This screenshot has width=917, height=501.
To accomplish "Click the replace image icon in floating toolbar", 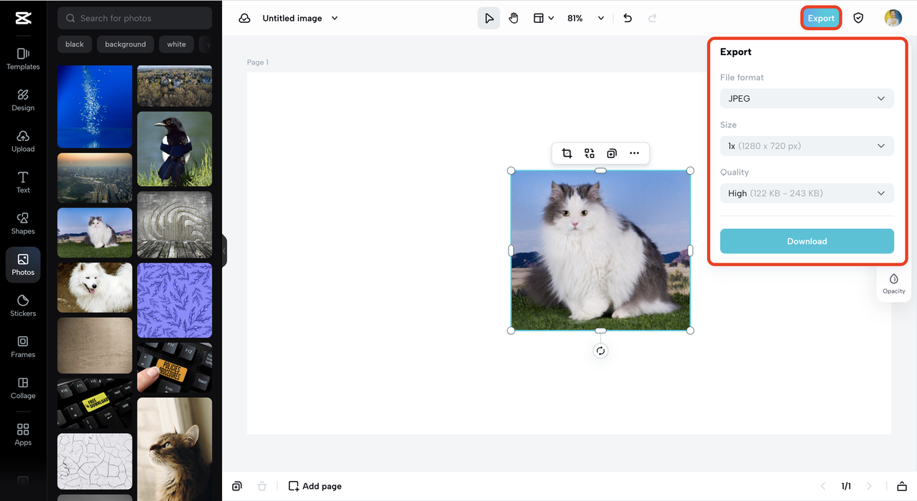I will (589, 153).
